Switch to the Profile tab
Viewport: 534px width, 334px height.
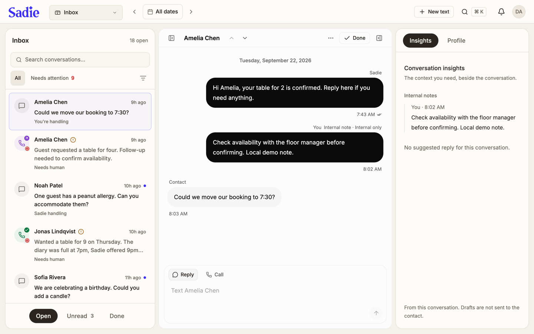(456, 40)
